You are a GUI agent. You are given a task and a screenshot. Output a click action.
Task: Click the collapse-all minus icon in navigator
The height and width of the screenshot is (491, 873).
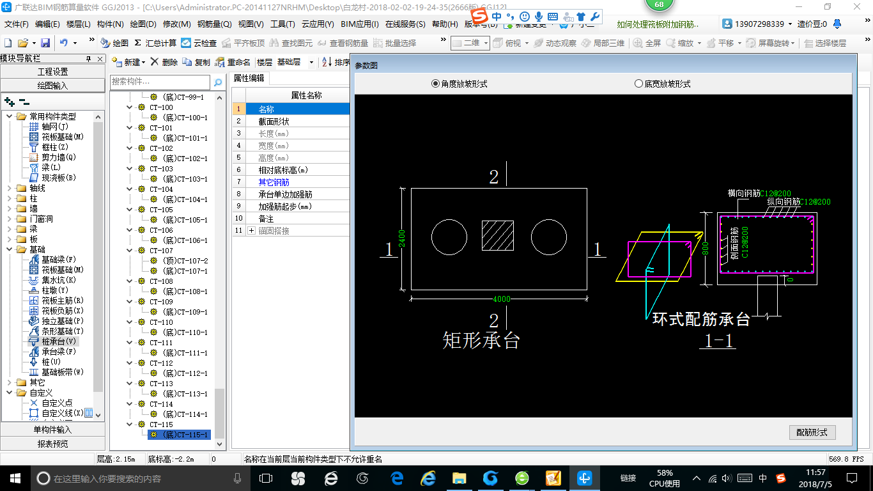coord(24,101)
